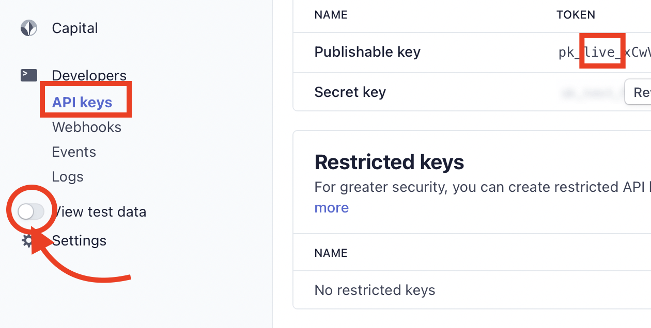Image resolution: width=651 pixels, height=328 pixels.
Task: Click the View test data label
Action: pos(100,211)
